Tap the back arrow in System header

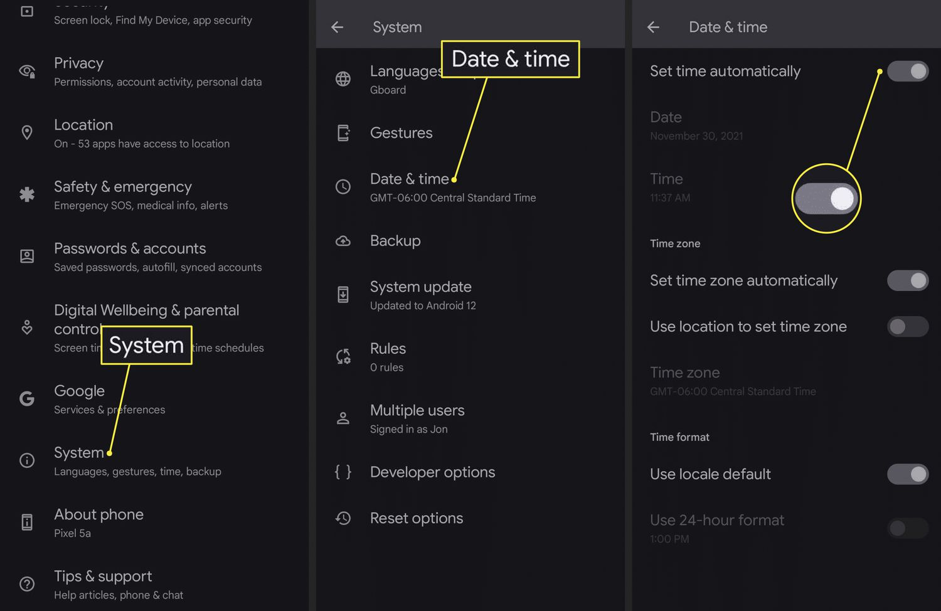point(338,27)
